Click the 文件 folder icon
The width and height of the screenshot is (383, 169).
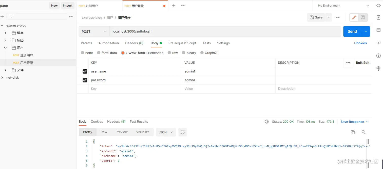coord(14,70)
